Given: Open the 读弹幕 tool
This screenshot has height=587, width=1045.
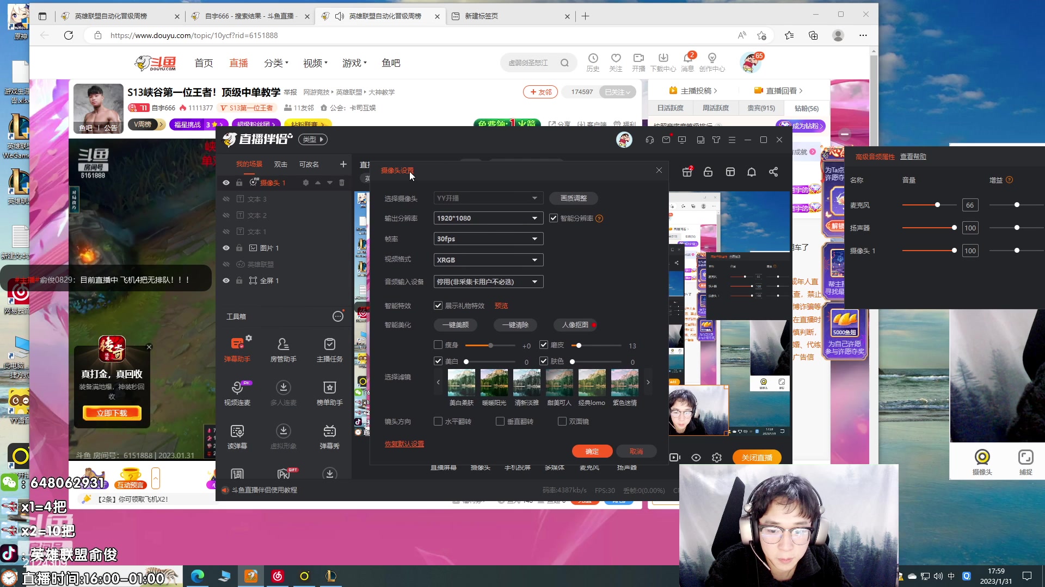Looking at the screenshot, I should [237, 436].
